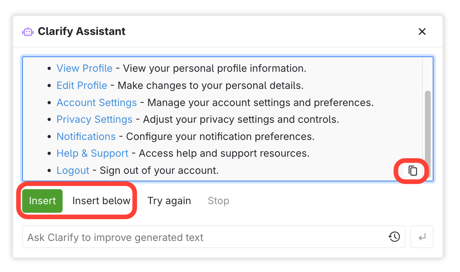460x272 pixels.
Task: Click the Insert below button
Action: (x=101, y=201)
